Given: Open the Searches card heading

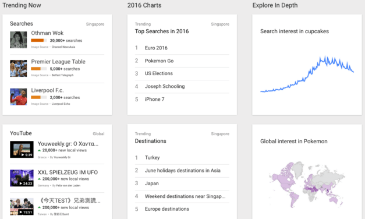Looking at the screenshot, I should [x=22, y=23].
